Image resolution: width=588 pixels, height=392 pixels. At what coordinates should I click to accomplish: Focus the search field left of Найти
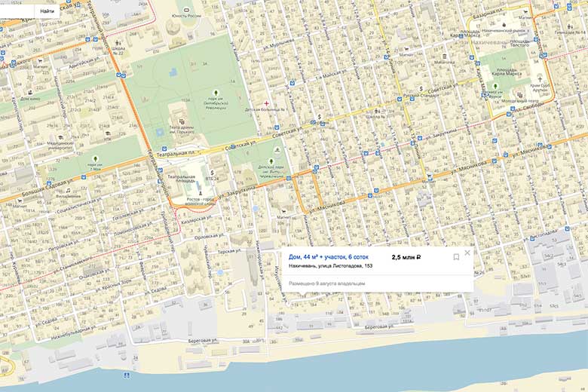coord(17,11)
